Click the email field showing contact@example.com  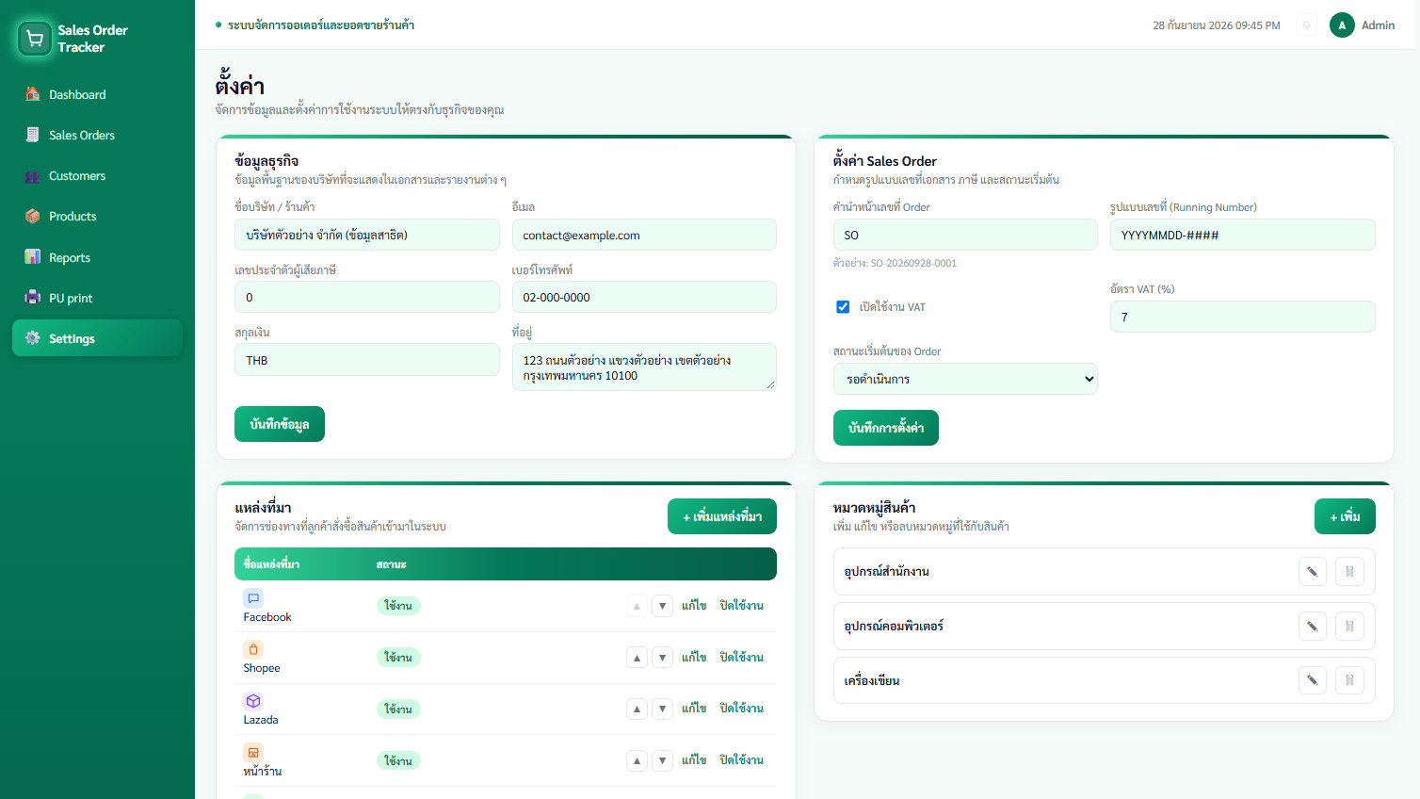click(x=644, y=235)
